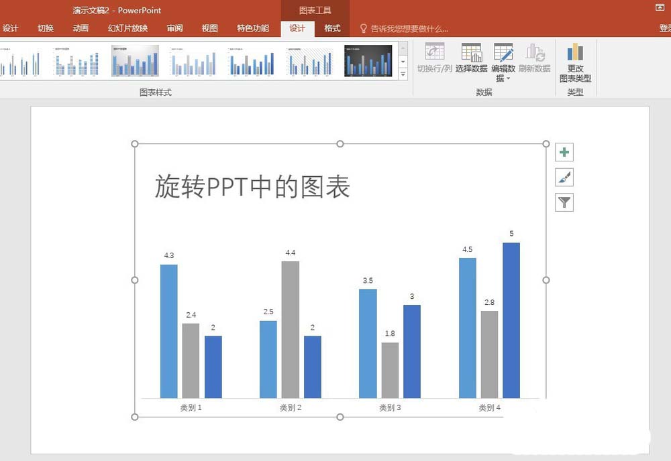Click the 登录 sign-in link
671x461 pixels.
pos(664,29)
